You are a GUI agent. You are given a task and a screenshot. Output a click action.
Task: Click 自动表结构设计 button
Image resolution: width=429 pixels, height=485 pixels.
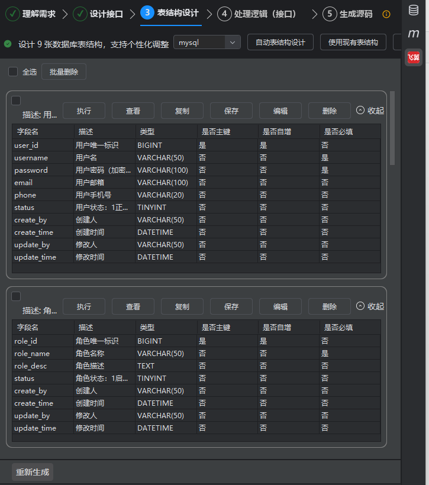point(280,42)
